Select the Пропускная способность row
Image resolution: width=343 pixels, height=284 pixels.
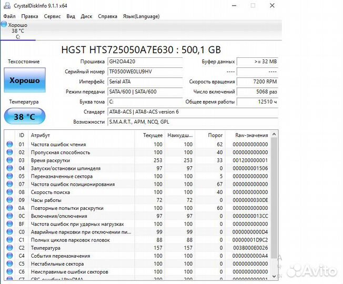point(138,152)
